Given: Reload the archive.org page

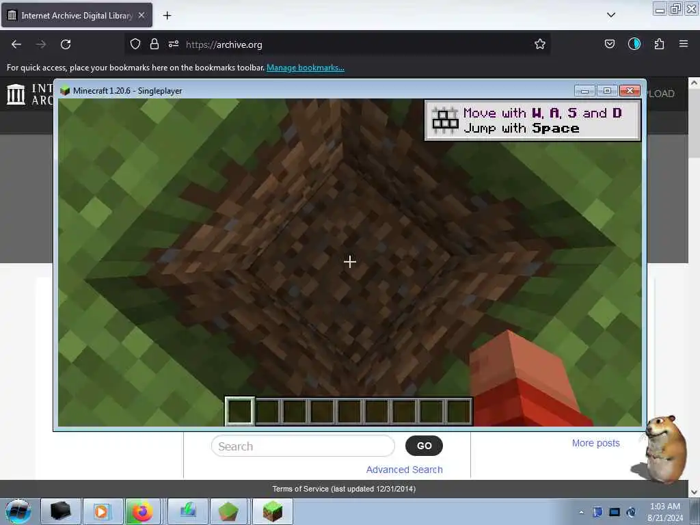Looking at the screenshot, I should pyautogui.click(x=66, y=44).
